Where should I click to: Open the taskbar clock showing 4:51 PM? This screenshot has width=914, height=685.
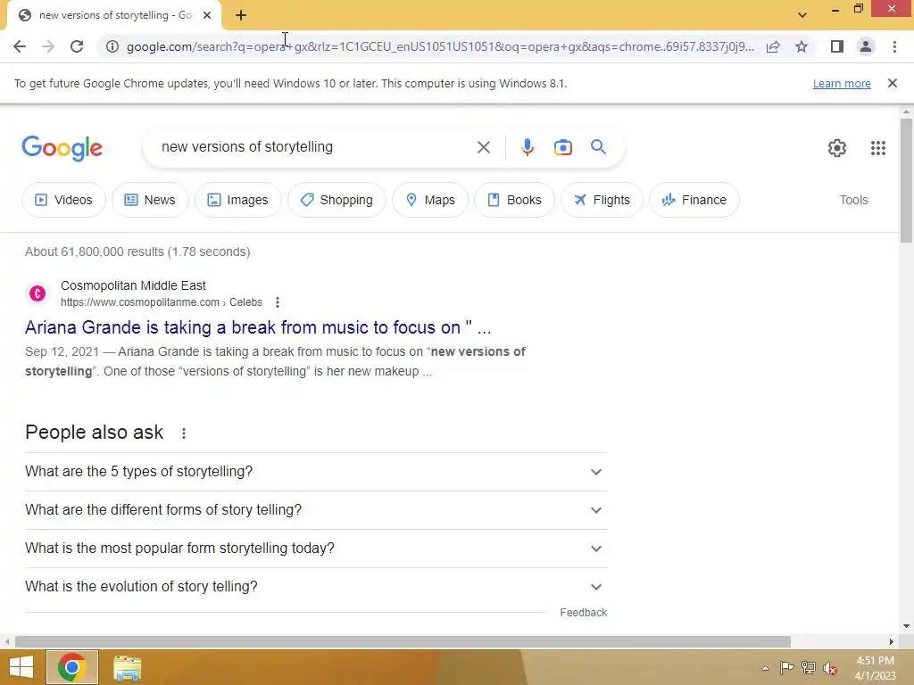pos(875,668)
